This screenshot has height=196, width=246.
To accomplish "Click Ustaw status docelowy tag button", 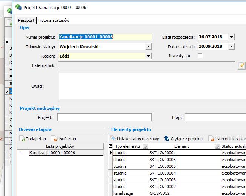I will click(x=135, y=139).
